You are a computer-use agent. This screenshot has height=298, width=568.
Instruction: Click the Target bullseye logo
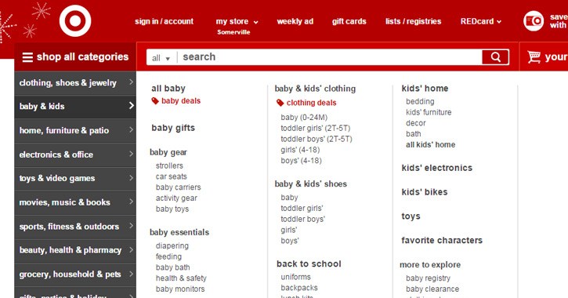(75, 21)
